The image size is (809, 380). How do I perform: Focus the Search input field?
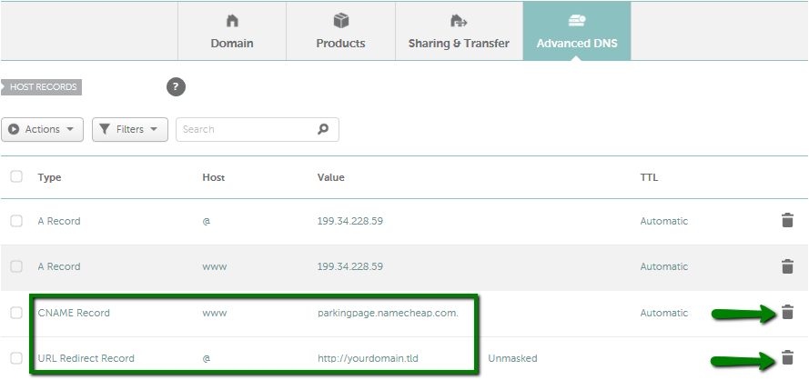[x=258, y=129]
